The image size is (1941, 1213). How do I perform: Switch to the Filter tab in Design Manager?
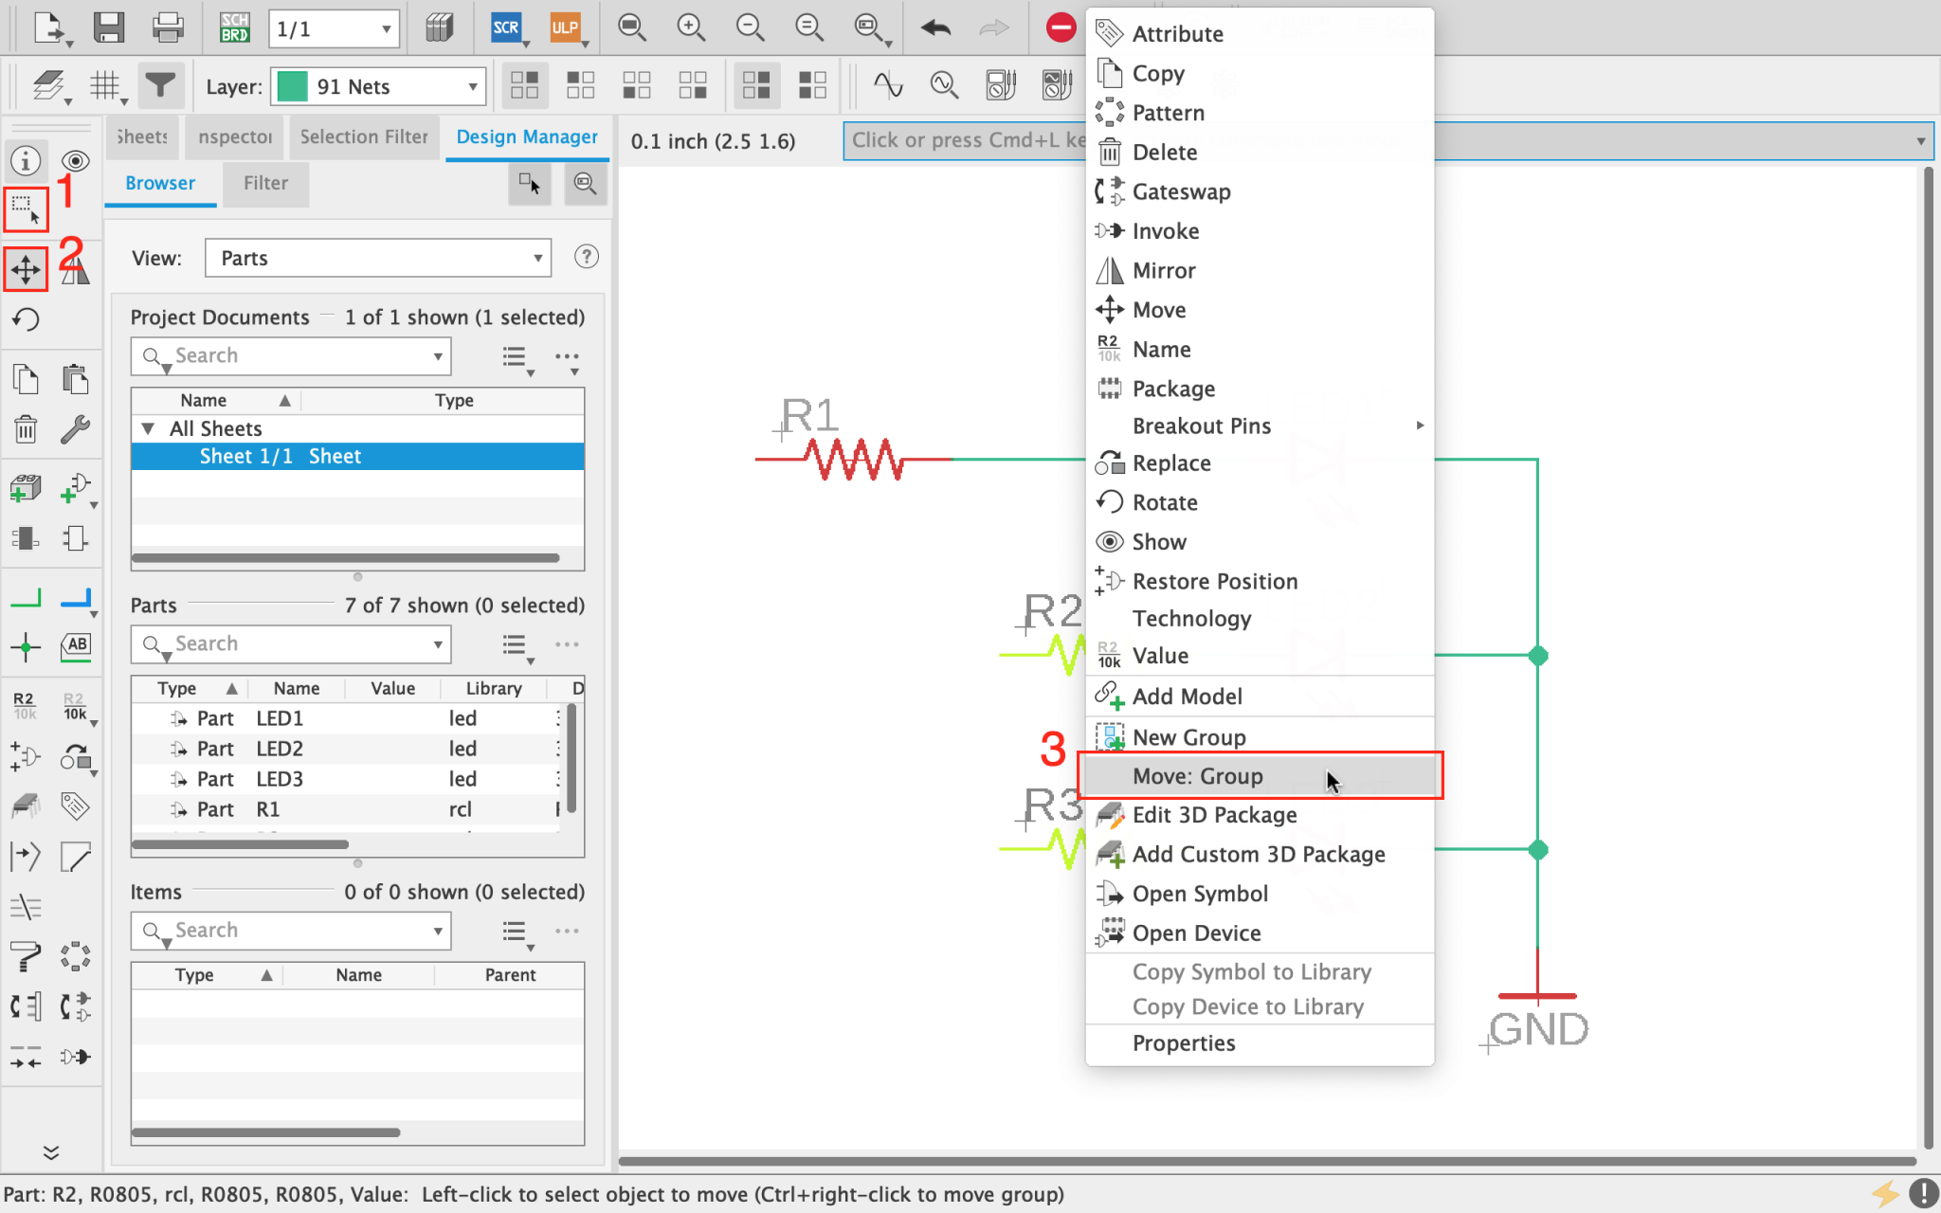pyautogui.click(x=265, y=183)
